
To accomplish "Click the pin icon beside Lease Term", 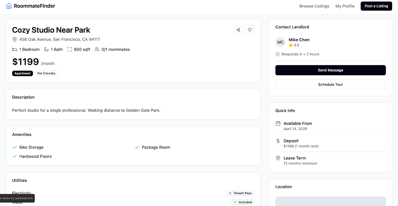I will coord(278,158).
